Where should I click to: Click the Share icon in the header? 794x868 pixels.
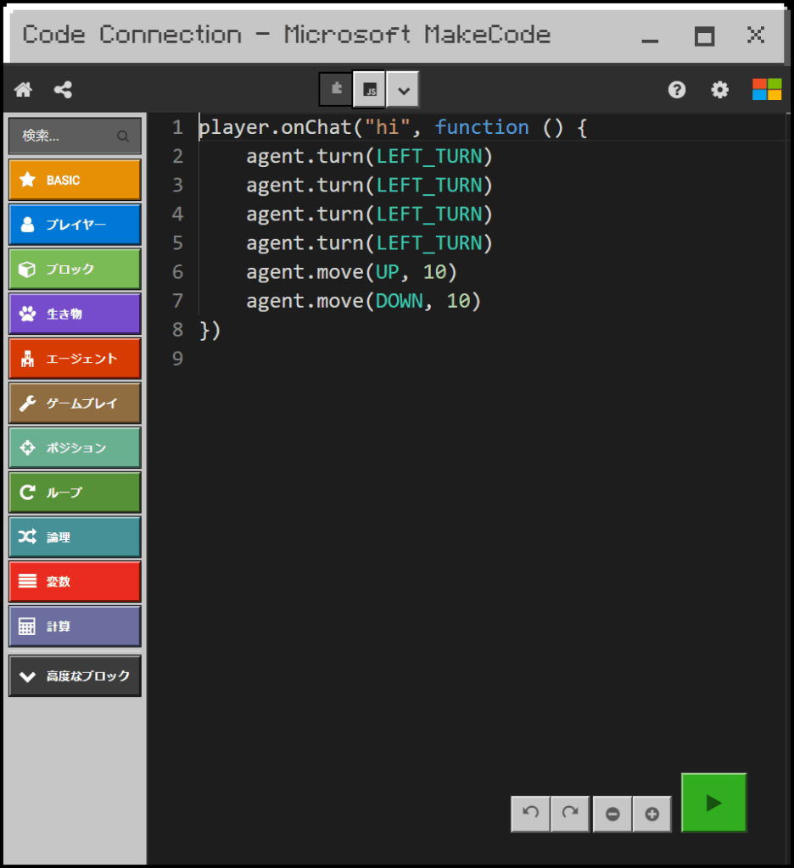63,89
